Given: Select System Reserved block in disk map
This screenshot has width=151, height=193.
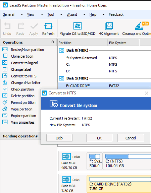Looking at the screenshot, I should pyautogui.click(x=95, y=161).
